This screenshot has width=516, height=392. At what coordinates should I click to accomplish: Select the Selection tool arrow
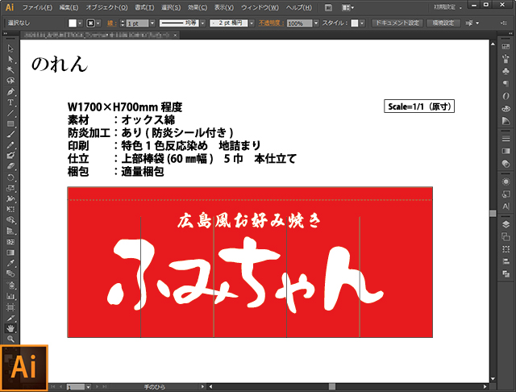pyautogui.click(x=10, y=49)
